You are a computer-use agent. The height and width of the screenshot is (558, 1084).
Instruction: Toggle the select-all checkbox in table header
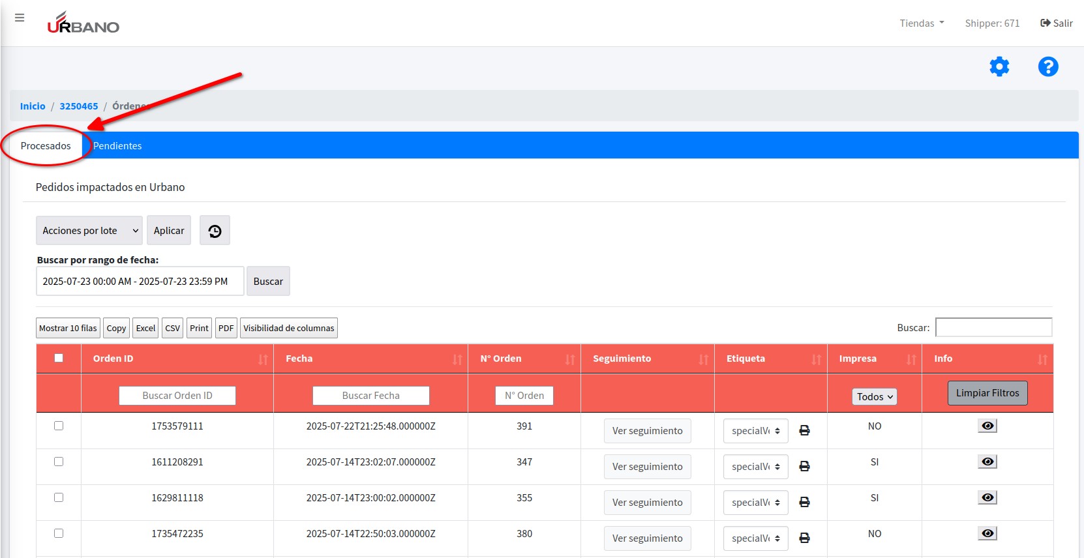tap(59, 358)
